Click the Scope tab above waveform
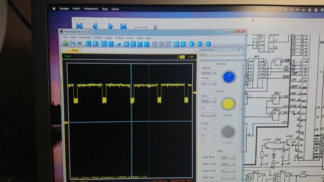Viewport: 324px width, 182px height. point(75,50)
